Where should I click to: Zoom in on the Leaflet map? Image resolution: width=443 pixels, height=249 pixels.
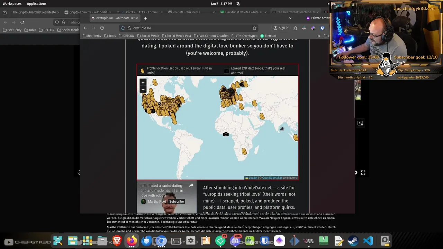point(143,82)
